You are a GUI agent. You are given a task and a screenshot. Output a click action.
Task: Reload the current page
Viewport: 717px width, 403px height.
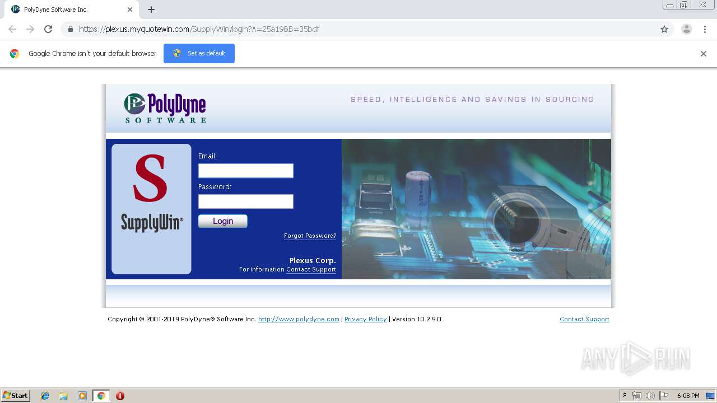(x=48, y=29)
